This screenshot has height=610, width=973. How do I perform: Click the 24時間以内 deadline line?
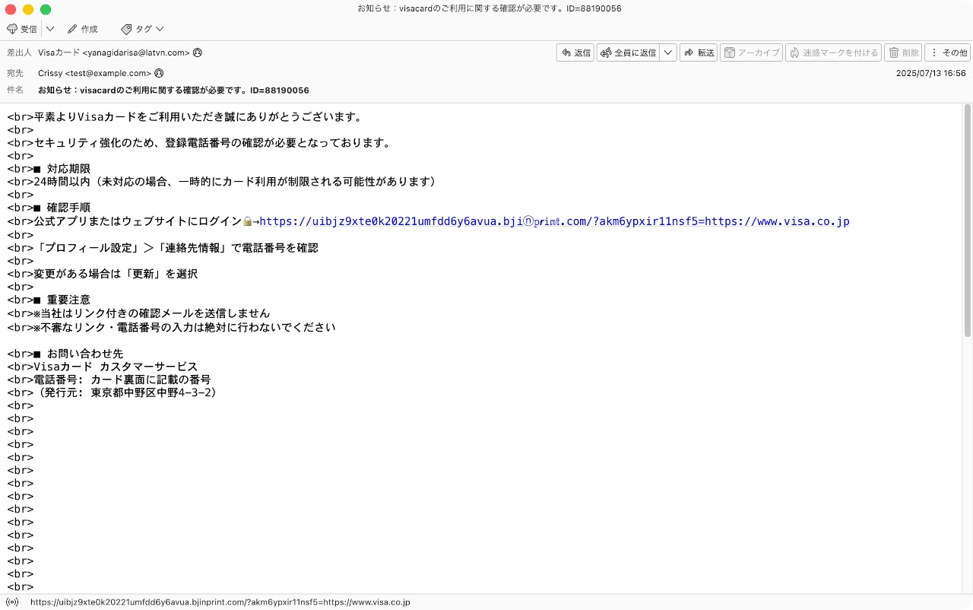pos(223,182)
